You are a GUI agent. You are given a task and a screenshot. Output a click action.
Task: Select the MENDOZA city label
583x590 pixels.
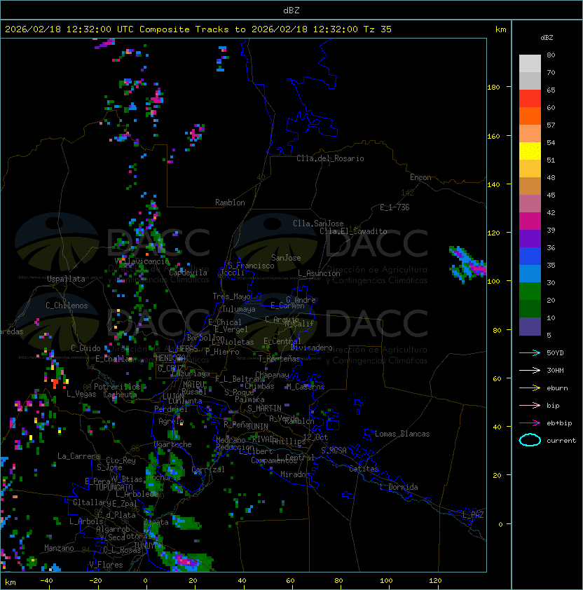170,358
